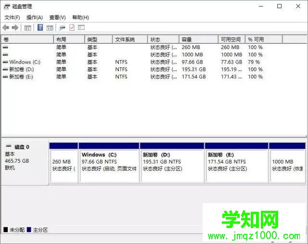Click the connect/refresh disk toolbar icon
Screen dimensions: 308x244
coord(62,28)
